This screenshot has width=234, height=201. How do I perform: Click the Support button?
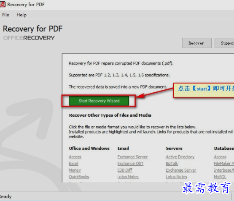(x=224, y=43)
